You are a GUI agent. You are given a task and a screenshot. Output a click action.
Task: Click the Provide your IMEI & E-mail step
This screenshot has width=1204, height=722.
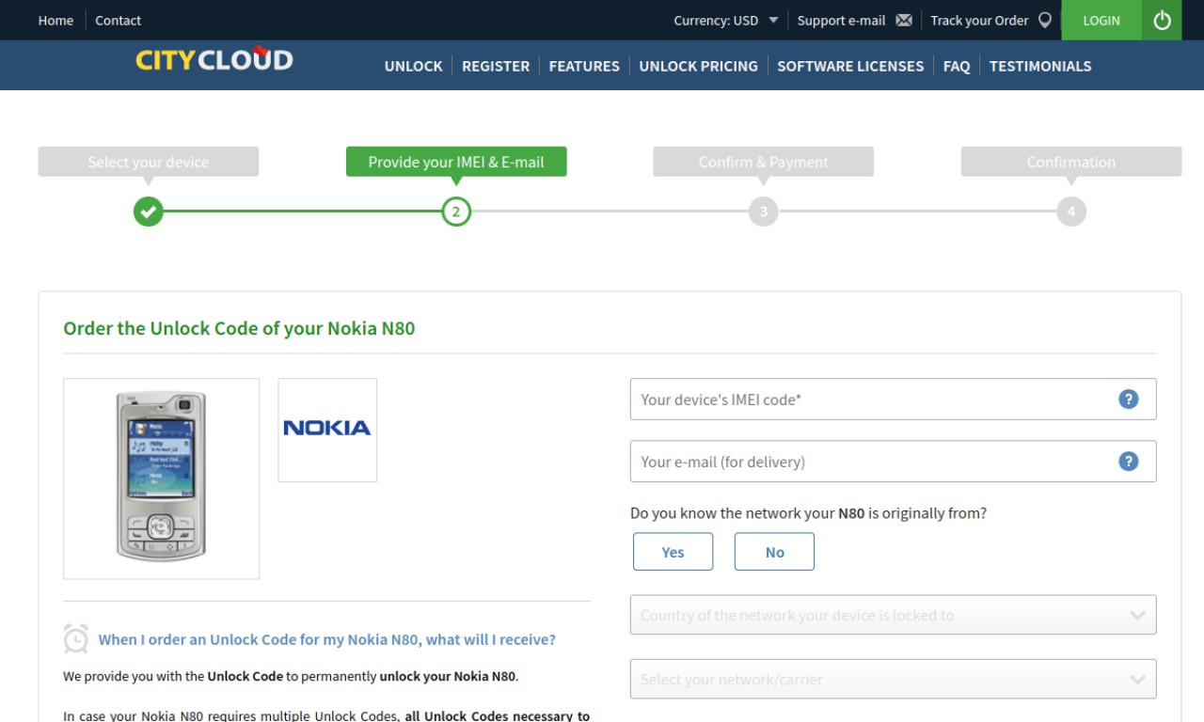[x=456, y=162]
